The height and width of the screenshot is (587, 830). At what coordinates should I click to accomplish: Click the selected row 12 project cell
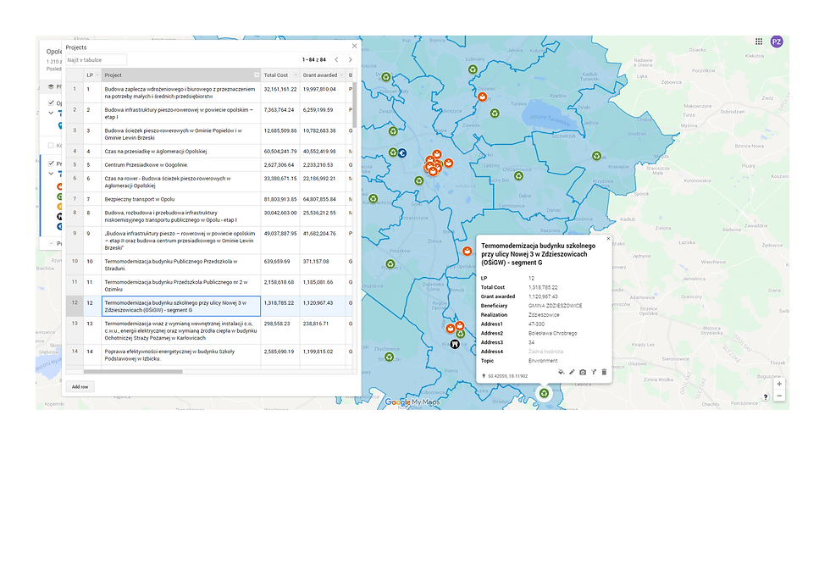(181, 307)
